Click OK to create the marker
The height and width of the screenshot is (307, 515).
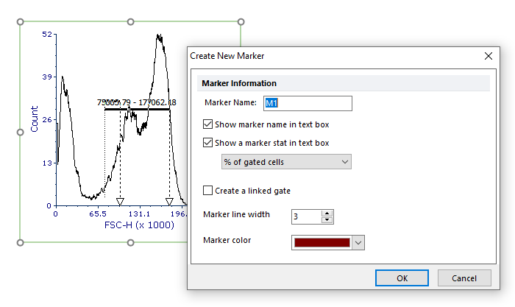pos(402,278)
